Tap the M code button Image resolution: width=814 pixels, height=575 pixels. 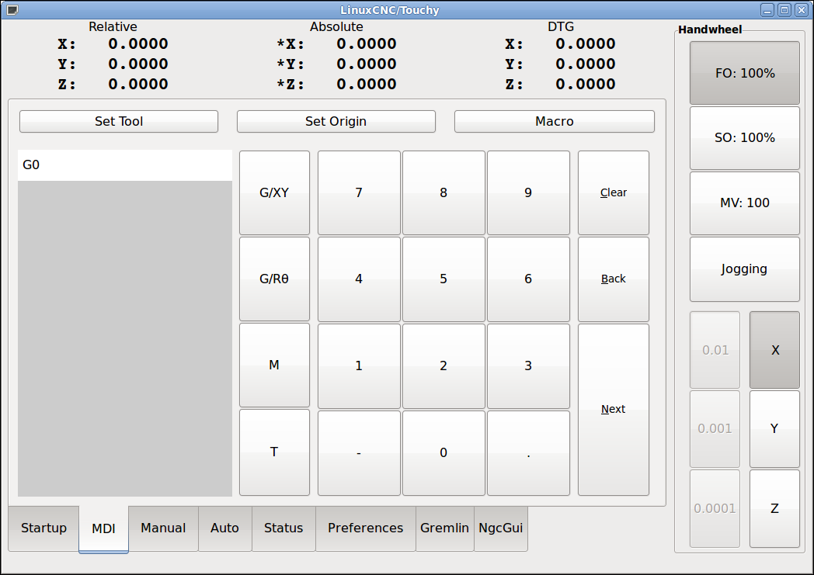[x=274, y=365]
